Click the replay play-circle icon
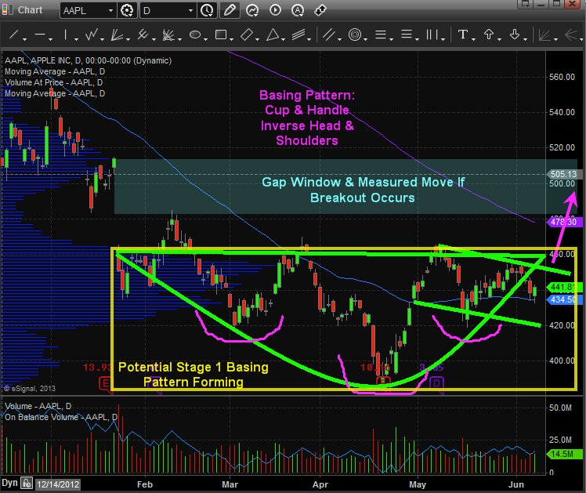Viewport: 586px width, 493px height. (276, 10)
